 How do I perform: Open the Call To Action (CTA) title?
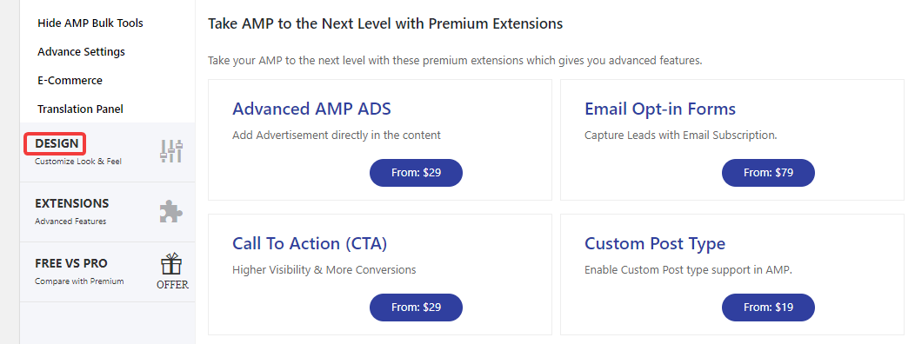click(310, 244)
